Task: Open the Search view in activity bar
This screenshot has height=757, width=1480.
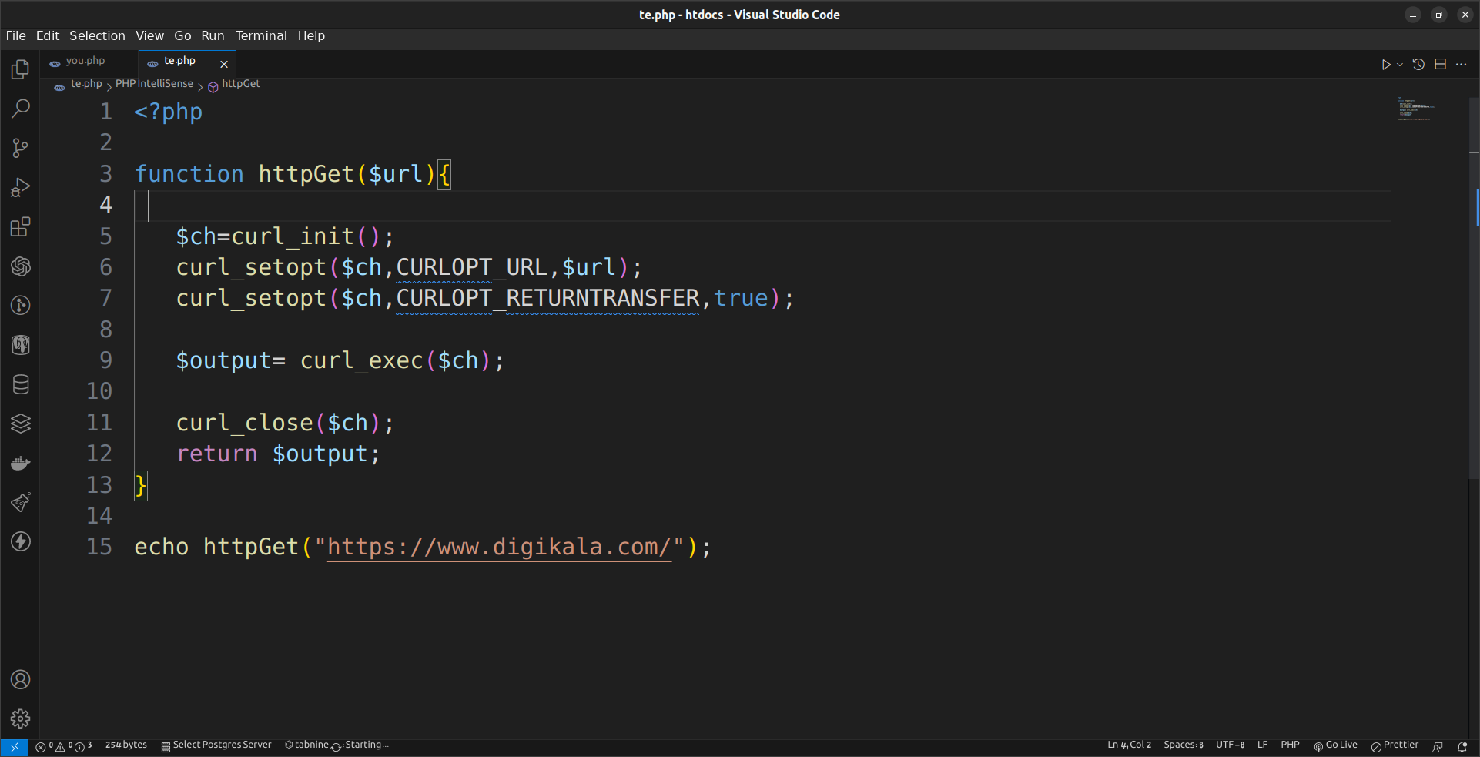Action: click(21, 109)
